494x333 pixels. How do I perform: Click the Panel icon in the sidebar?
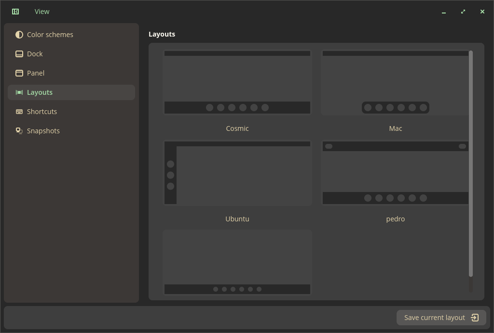[x=19, y=73]
